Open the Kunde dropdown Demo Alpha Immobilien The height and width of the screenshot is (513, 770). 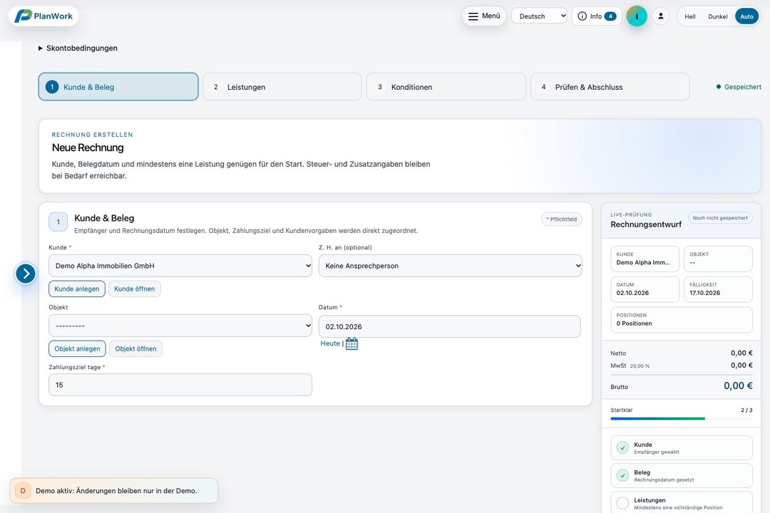coord(180,266)
